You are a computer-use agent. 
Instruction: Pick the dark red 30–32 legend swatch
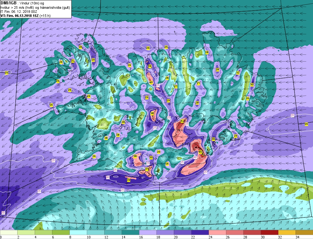(x=269, y=232)
